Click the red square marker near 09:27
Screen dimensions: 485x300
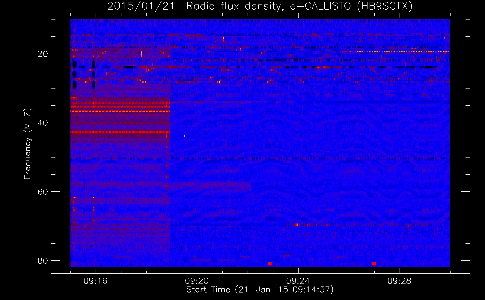[374, 264]
